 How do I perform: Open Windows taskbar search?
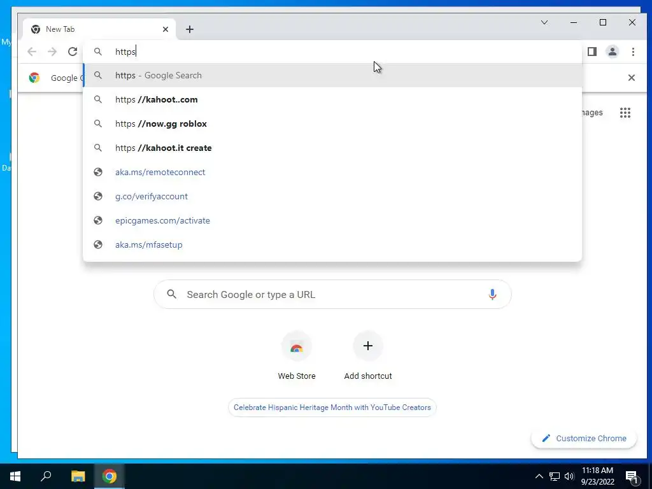46,476
